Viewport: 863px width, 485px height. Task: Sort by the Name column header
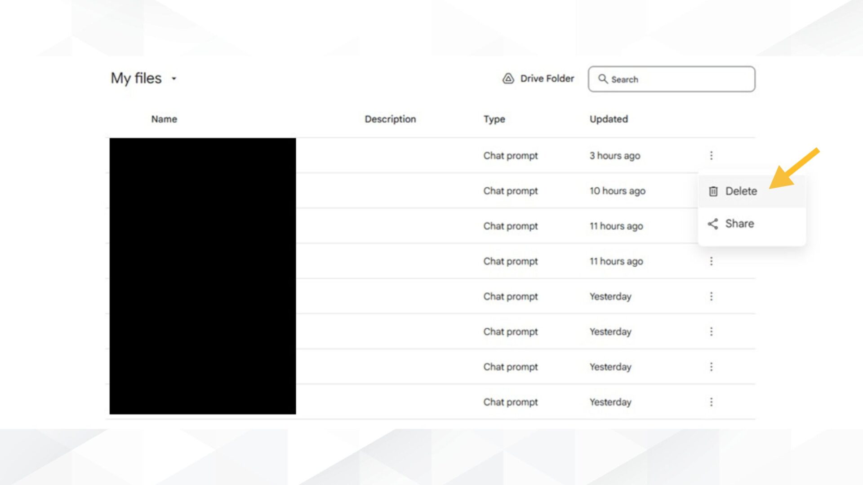pyautogui.click(x=164, y=119)
